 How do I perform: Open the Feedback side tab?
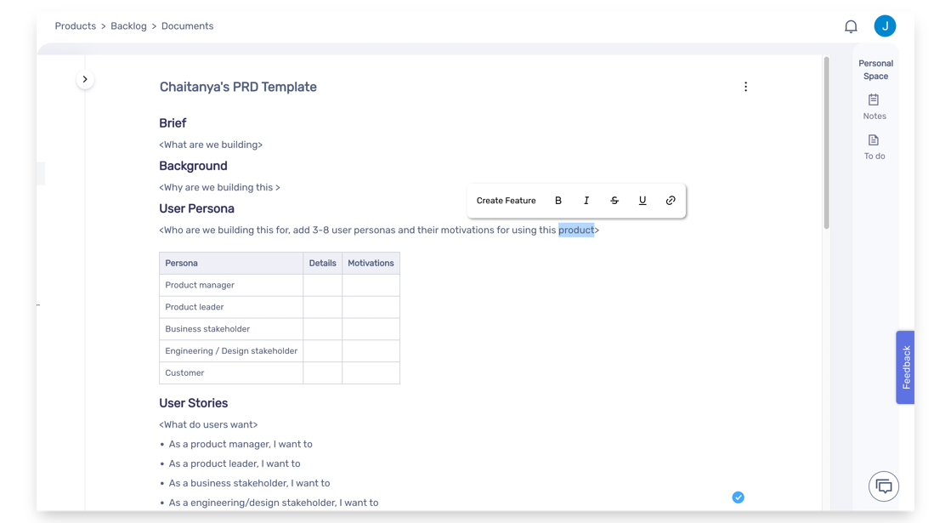coord(905,367)
